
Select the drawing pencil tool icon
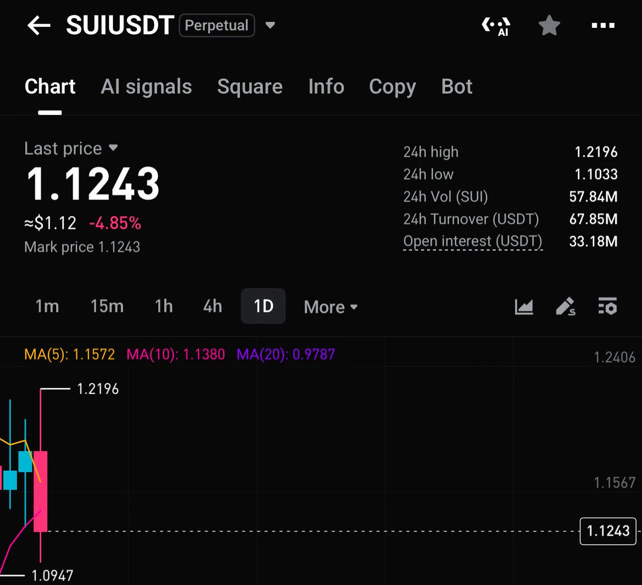pyautogui.click(x=565, y=306)
